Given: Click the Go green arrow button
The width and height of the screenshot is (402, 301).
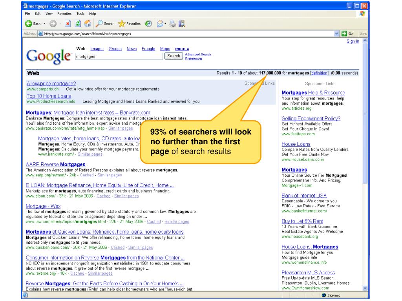Looking at the screenshot, I should pos(344,34).
